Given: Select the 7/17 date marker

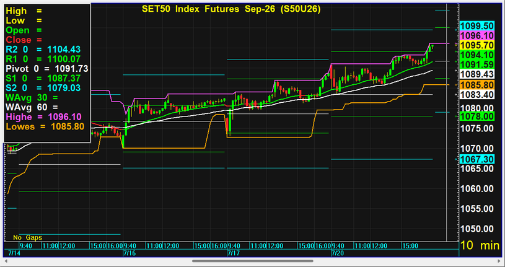Looking at the screenshot, I should 233,253.
